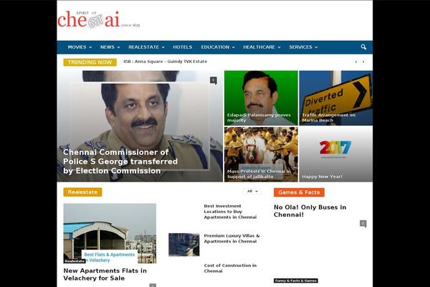Image resolution: width=430 pixels, height=287 pixels.
Task: Click the Realestate section heading
Action: [82, 192]
